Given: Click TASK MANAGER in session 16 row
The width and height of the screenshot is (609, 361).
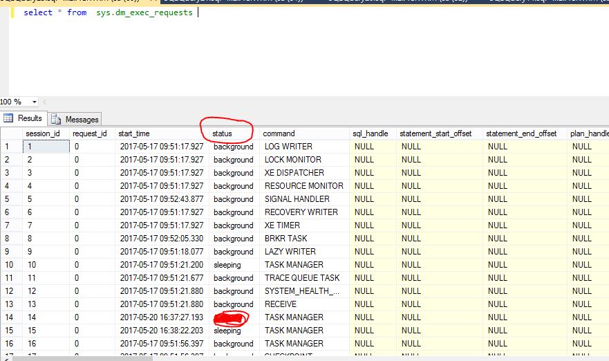Looking at the screenshot, I should (304, 344).
